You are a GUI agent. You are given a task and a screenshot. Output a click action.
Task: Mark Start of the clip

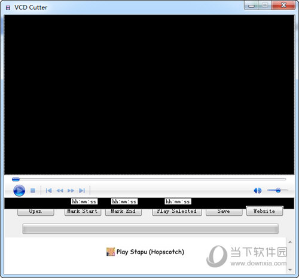(x=83, y=212)
